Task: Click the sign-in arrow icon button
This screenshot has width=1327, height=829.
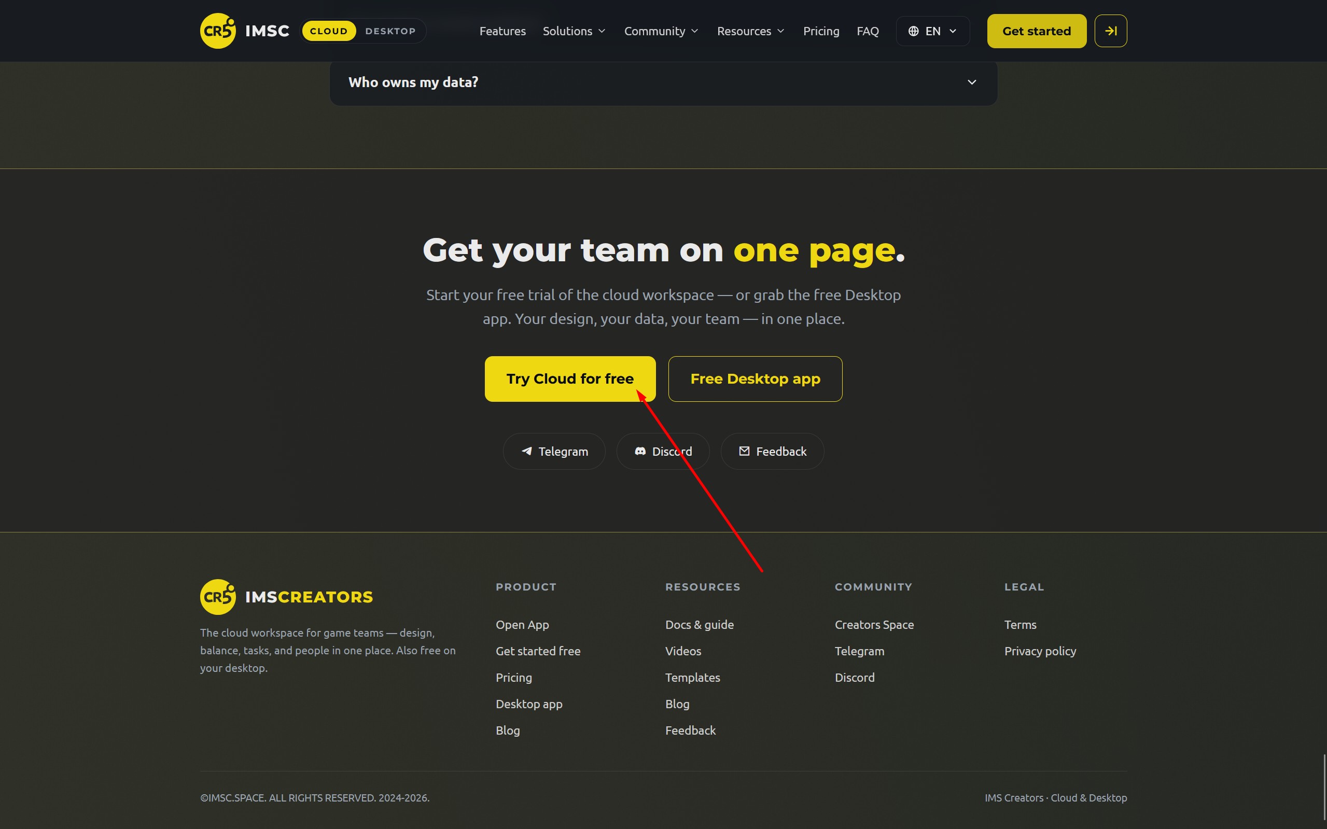Action: (x=1110, y=31)
